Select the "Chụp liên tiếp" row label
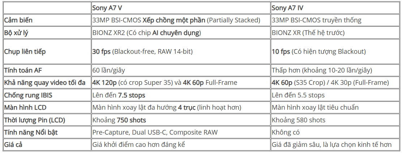This screenshot has height=153, width=402. click(25, 52)
